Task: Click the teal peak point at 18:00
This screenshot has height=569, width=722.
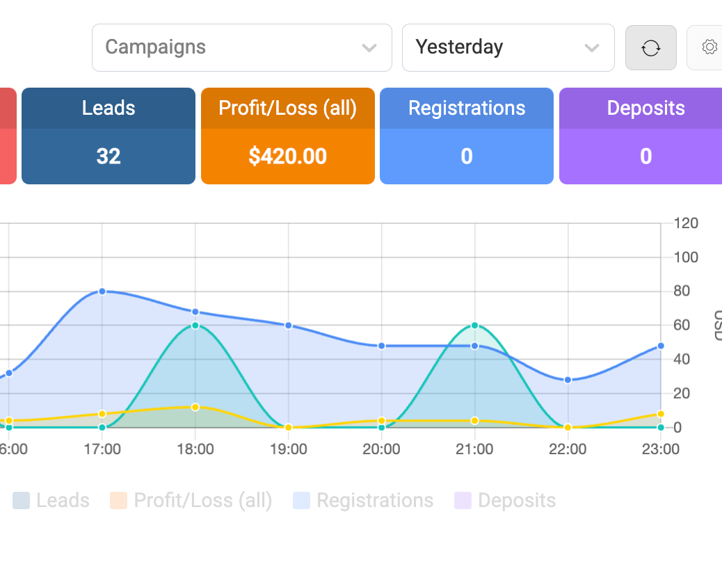Action: coord(195,326)
